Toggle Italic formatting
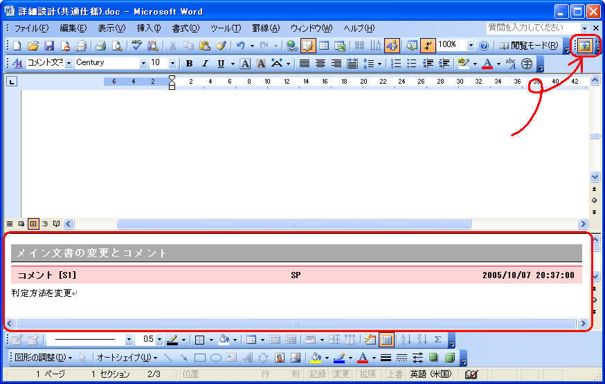Image resolution: width=605 pixels, height=384 pixels. pos(206,64)
